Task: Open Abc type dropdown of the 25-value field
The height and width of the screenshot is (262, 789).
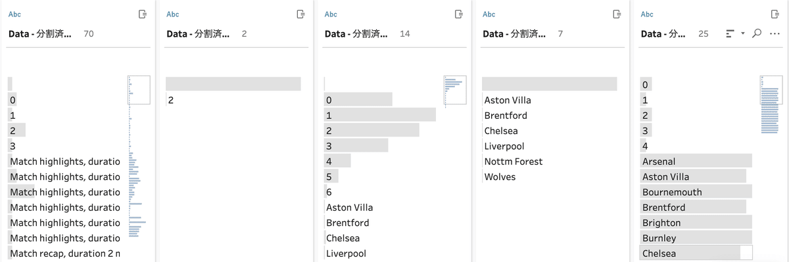Action: coord(647,14)
